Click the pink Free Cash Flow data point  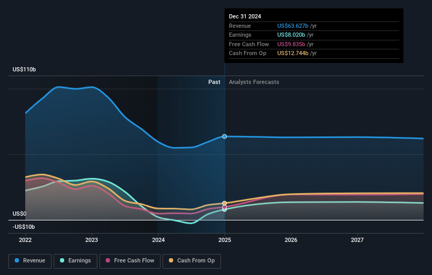click(x=225, y=207)
